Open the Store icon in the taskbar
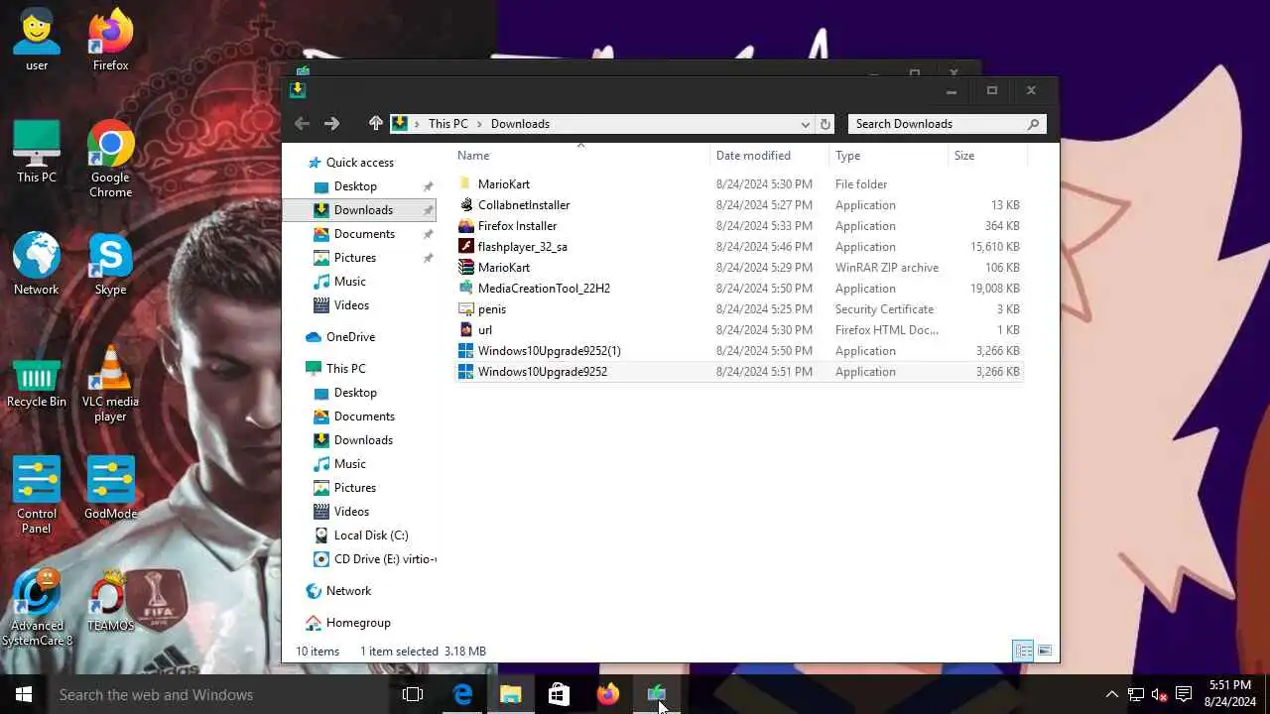The image size is (1270, 714). [559, 694]
